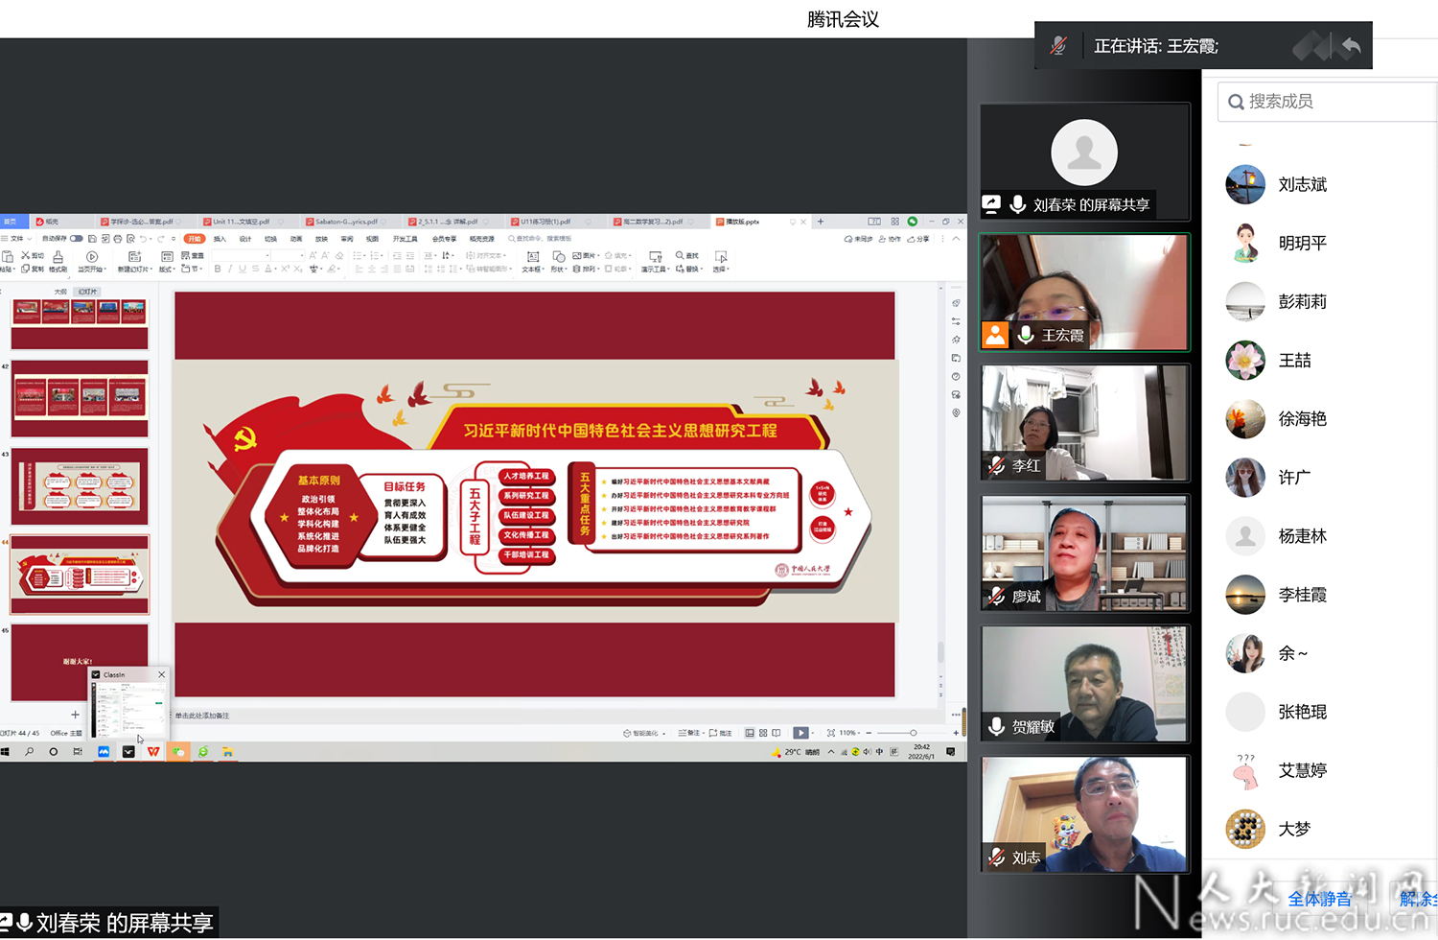Click the WeChat icon in the taskbar
The width and height of the screenshot is (1438, 940).
click(x=178, y=752)
